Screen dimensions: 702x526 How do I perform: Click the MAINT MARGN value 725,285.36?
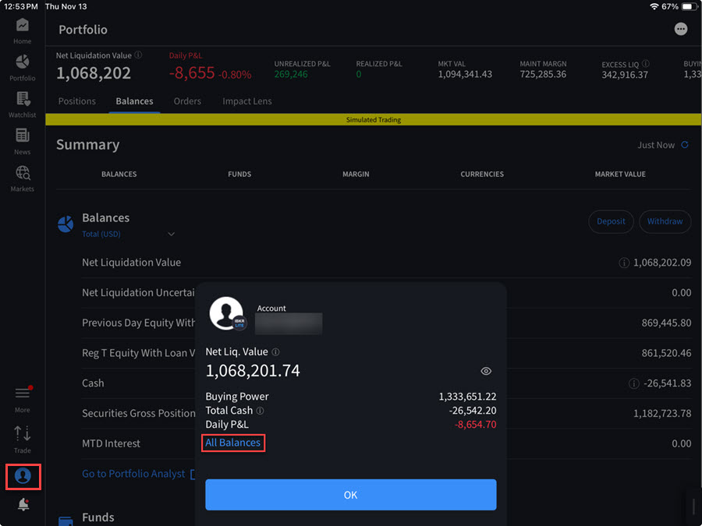coord(543,74)
